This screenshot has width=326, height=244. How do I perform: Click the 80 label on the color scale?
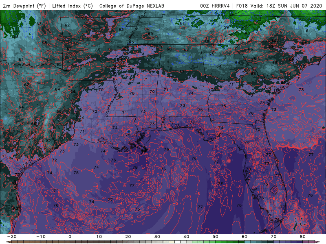tap(303, 237)
